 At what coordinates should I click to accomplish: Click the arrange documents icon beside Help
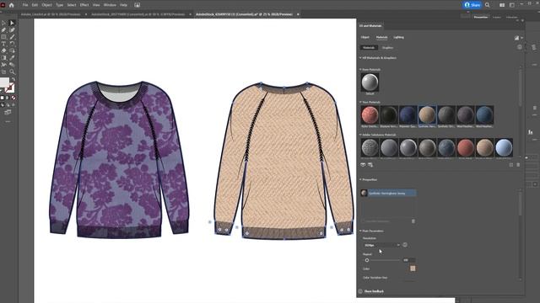coord(137,5)
